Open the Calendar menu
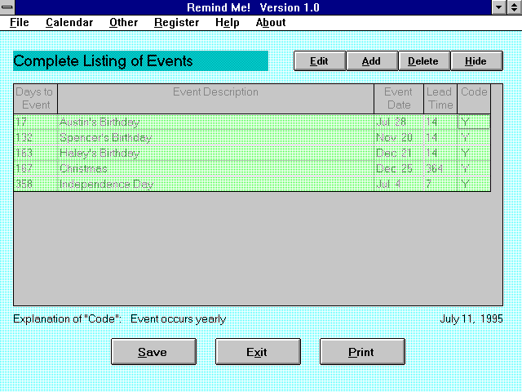Viewport: 522px width, 392px height. pos(69,23)
